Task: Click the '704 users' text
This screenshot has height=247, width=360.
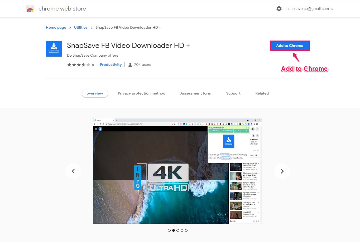Action: coord(142,65)
